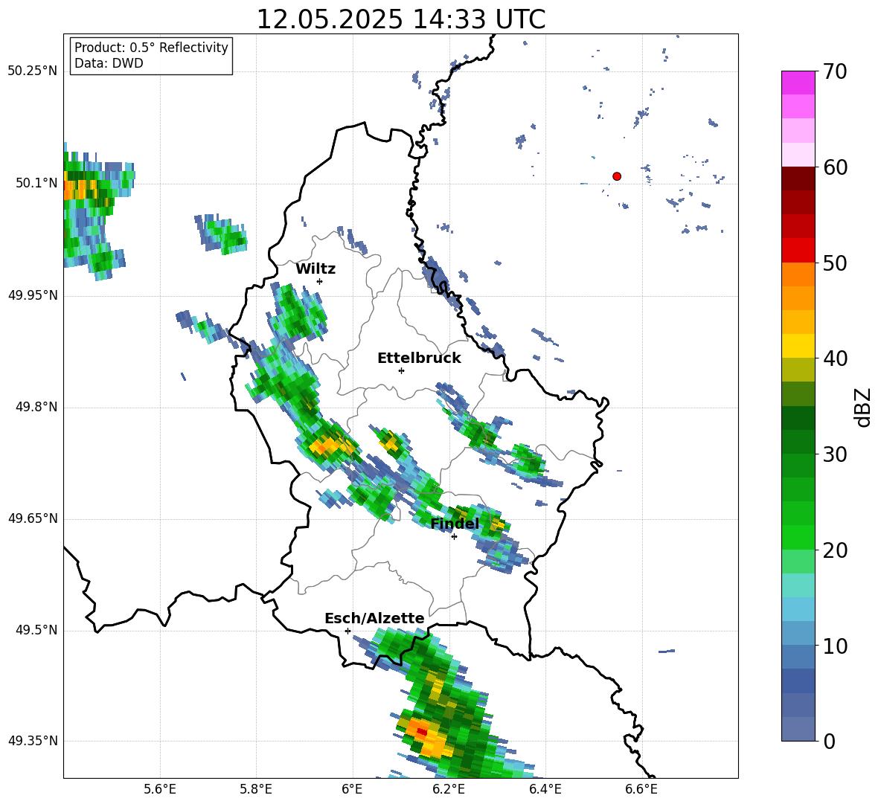The image size is (881, 804).
Task: Click the cross marker below Findel
Action: point(454,537)
